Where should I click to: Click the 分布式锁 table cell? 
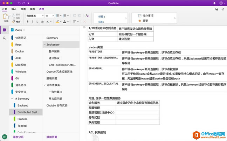click(x=102, y=117)
